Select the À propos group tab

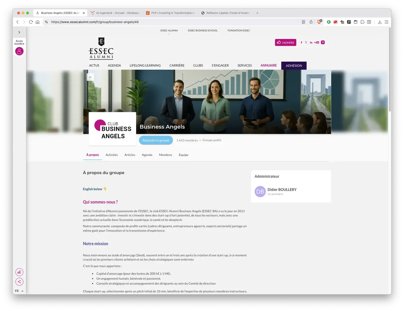point(93,155)
